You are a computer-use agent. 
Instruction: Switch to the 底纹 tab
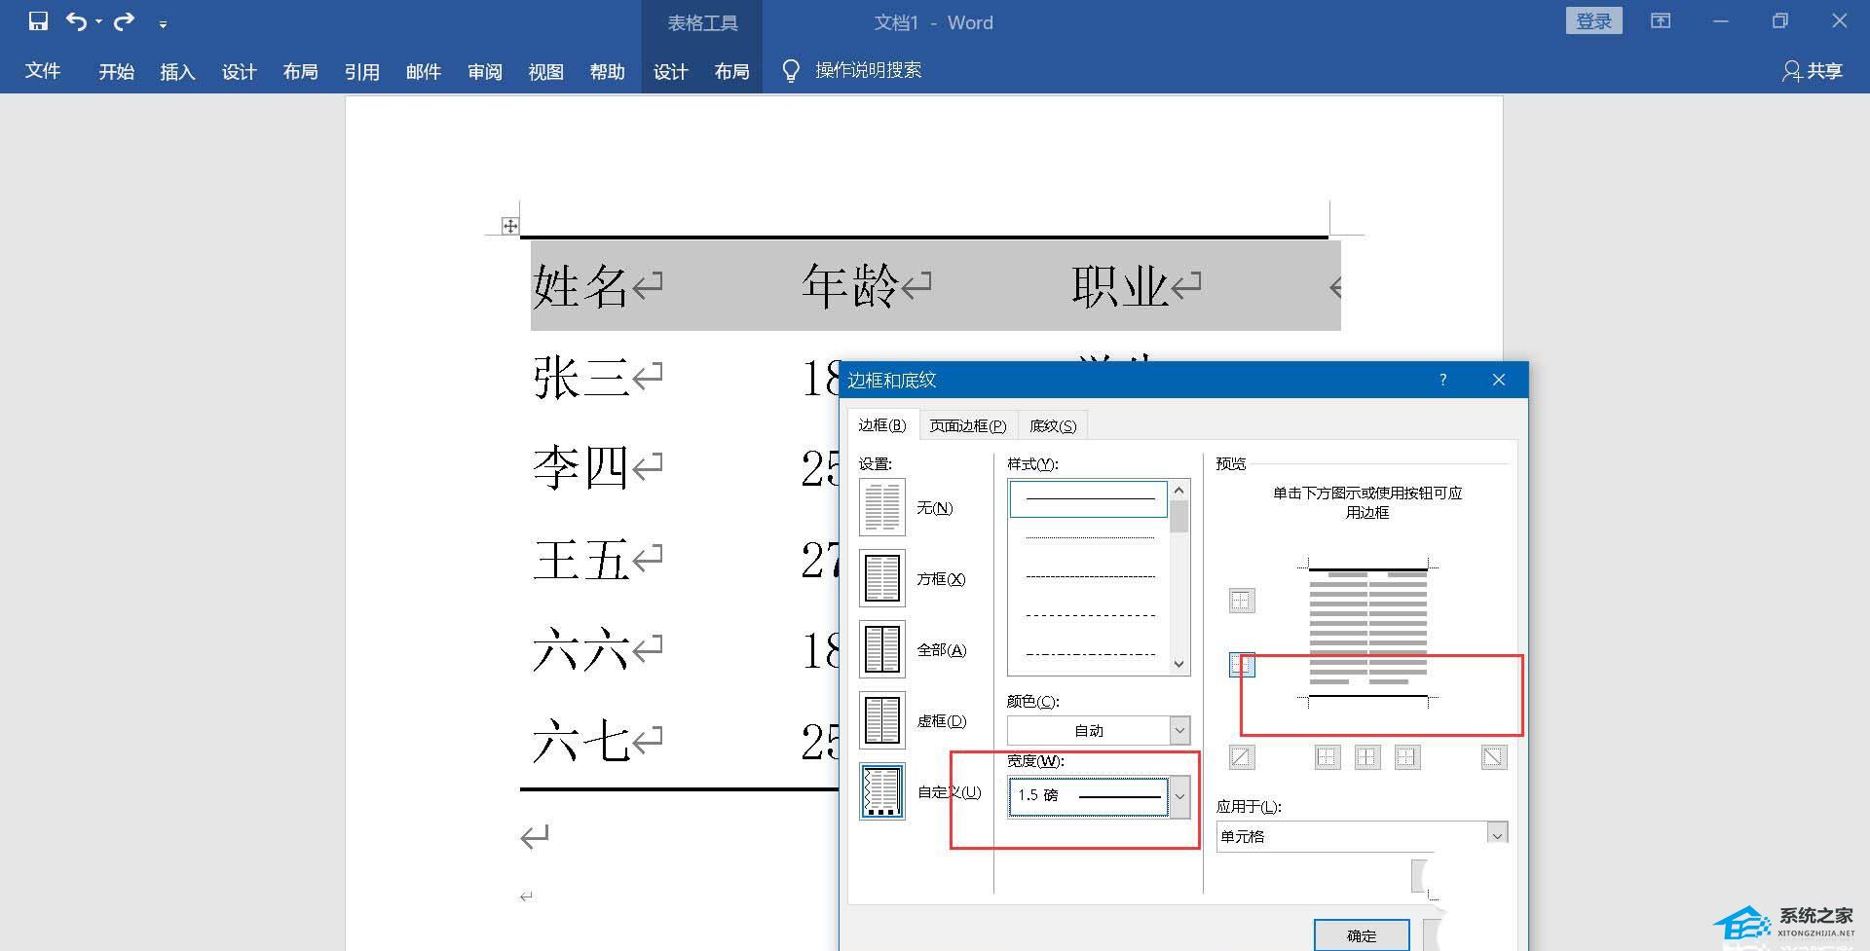(1053, 425)
